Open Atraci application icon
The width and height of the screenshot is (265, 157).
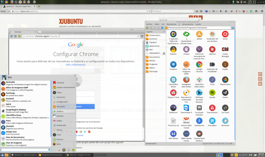[225, 34]
